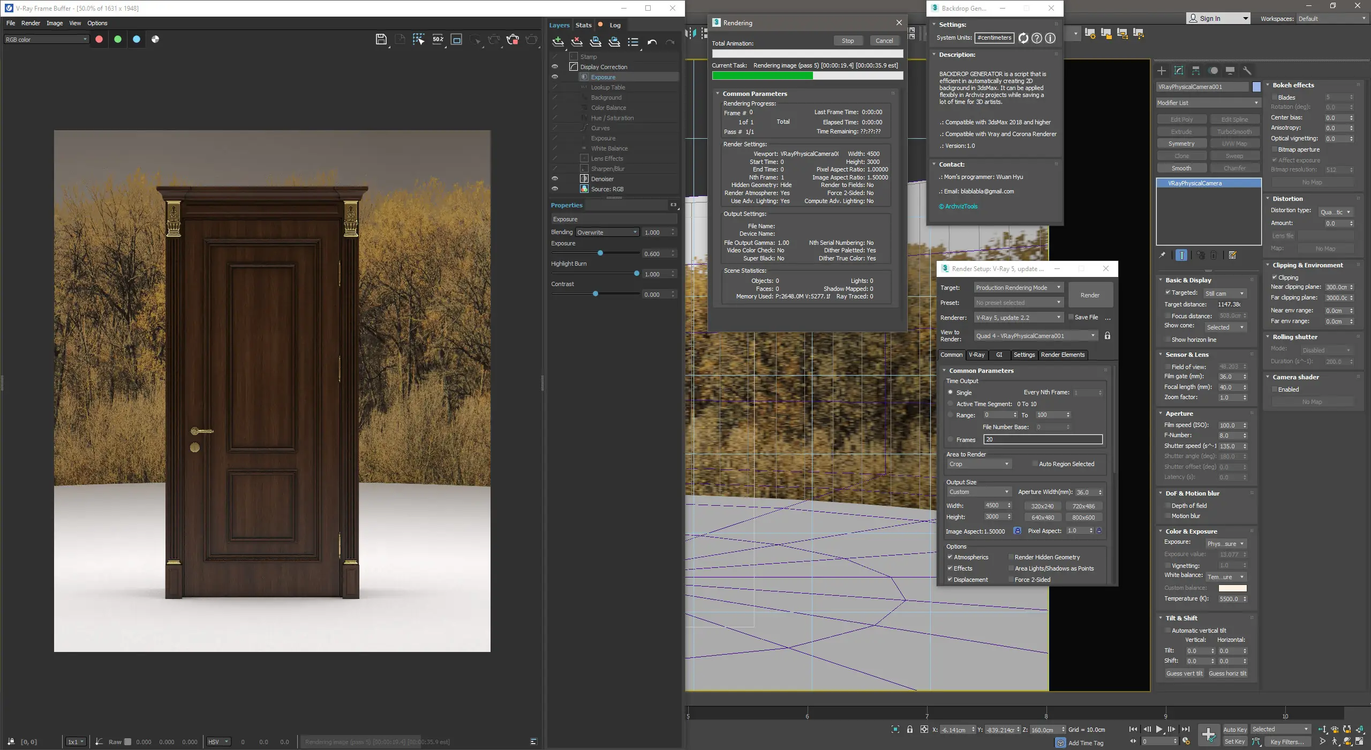Image resolution: width=1371 pixels, height=750 pixels.
Task: Click the delete layer icon
Action: tap(577, 41)
